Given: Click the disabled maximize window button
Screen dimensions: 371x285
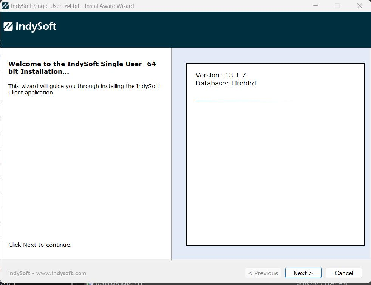Looking at the screenshot, I should [337, 6].
